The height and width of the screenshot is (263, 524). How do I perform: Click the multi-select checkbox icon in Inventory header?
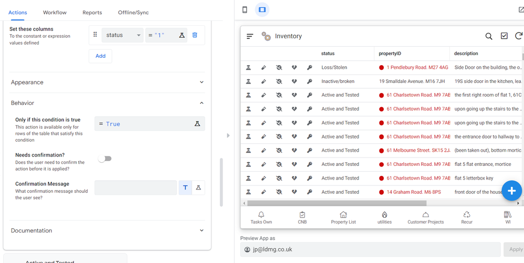pos(504,36)
